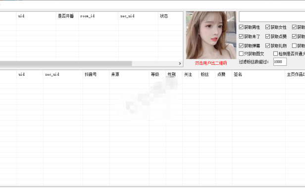Screen dimensions: 305x188
Task: Click the 过滤粉丝数超过 label
Action: pos(254,62)
